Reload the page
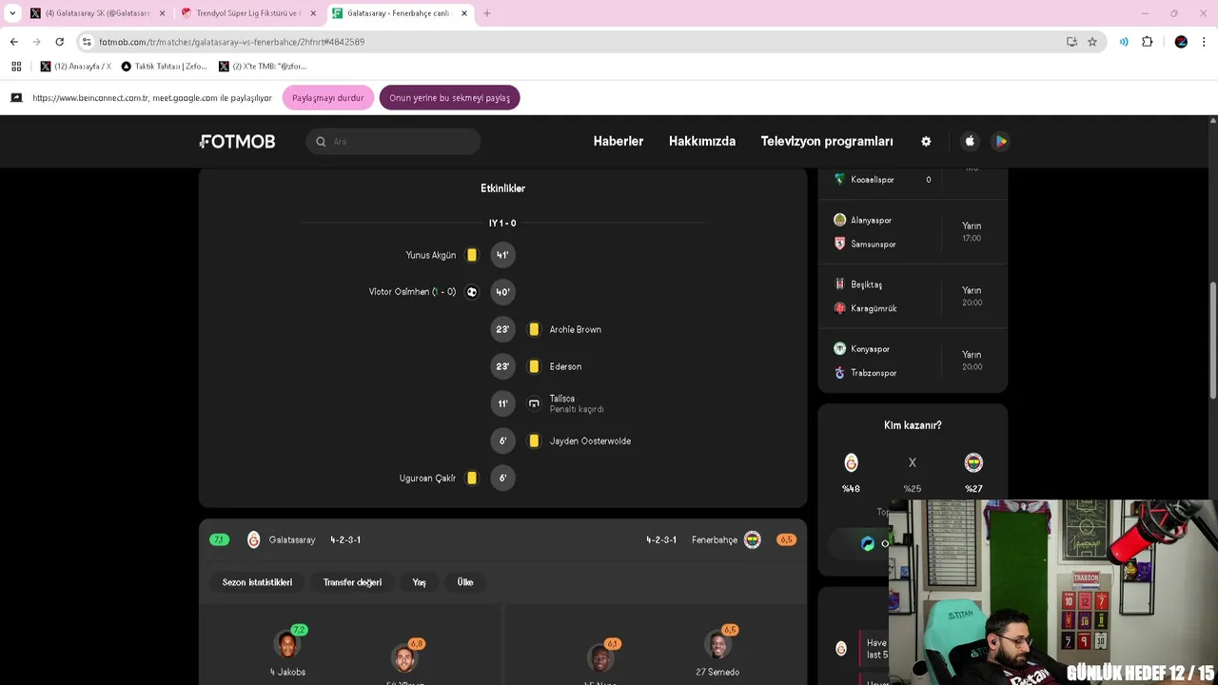The height and width of the screenshot is (685, 1218). 59,42
